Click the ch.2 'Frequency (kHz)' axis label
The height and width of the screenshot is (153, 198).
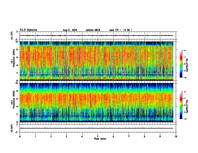(x=14, y=99)
